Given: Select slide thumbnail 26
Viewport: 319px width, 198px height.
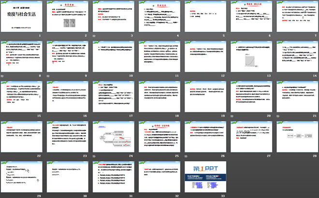Looking at the screenshot, I should (x=205, y=137).
